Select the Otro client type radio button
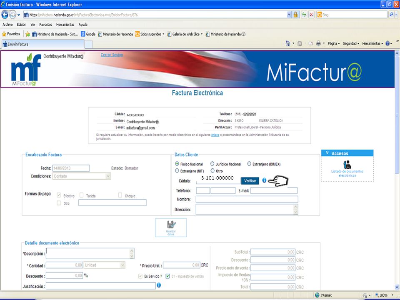 coord(212,171)
